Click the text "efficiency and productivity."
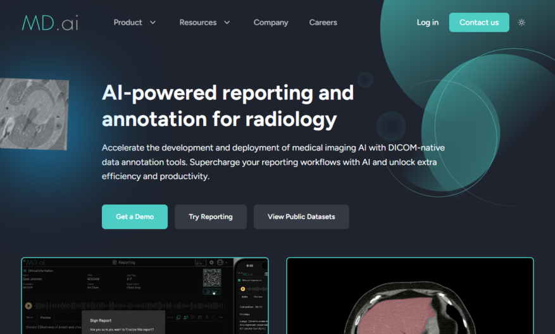The width and height of the screenshot is (555, 334). [156, 176]
